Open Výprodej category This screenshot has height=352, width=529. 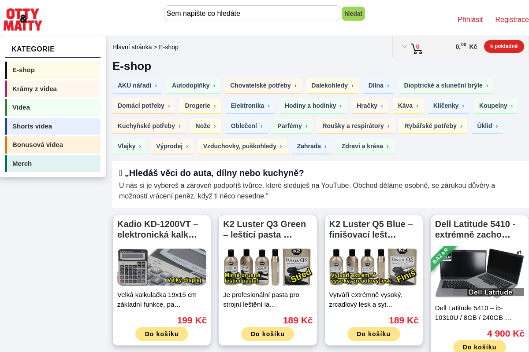(x=172, y=146)
